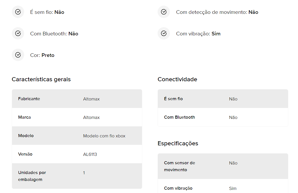
Task: Click the Com sensor de movimento label
Action: pyautogui.click(x=180, y=166)
